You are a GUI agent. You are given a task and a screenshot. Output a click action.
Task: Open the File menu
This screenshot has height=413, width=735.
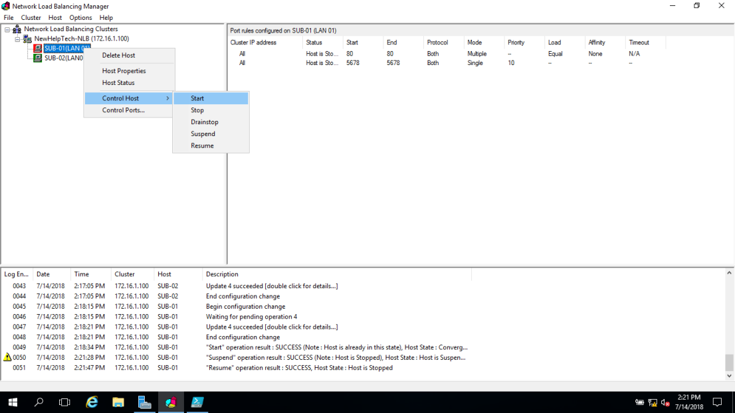pyautogui.click(x=9, y=18)
